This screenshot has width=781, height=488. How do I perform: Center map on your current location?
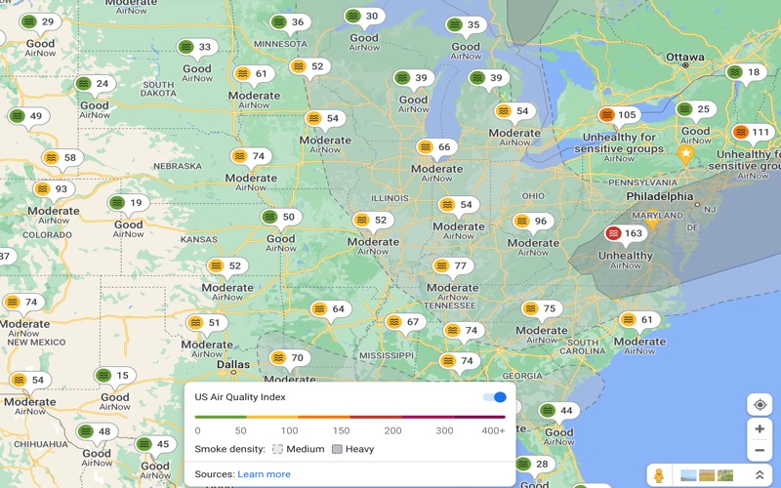pyautogui.click(x=760, y=405)
